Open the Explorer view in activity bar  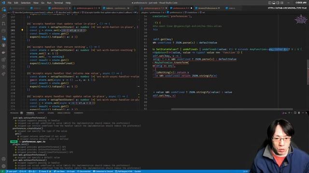pos(3,9)
